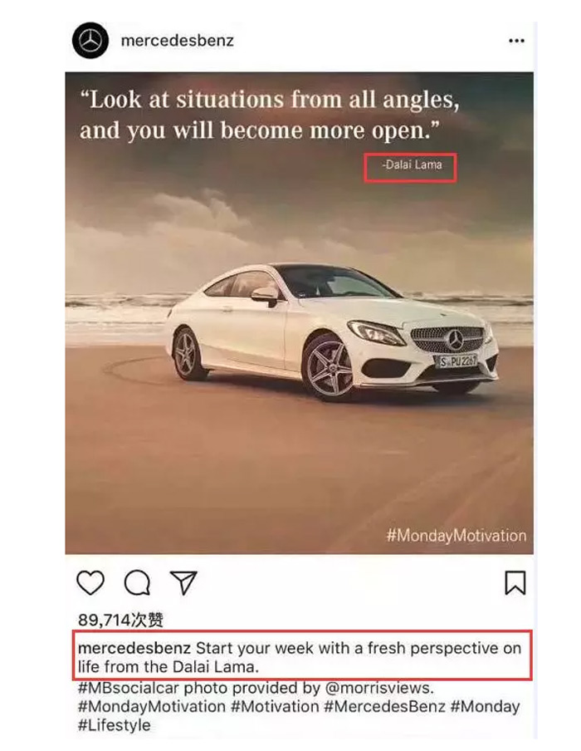Open mercedesbenz username in header
This screenshot has height=751, width=581.
177,41
